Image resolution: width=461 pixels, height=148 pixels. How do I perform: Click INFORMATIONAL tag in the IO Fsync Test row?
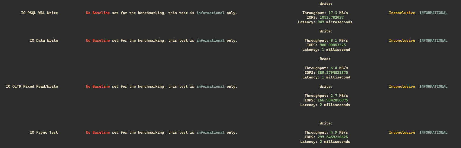(x=433, y=132)
